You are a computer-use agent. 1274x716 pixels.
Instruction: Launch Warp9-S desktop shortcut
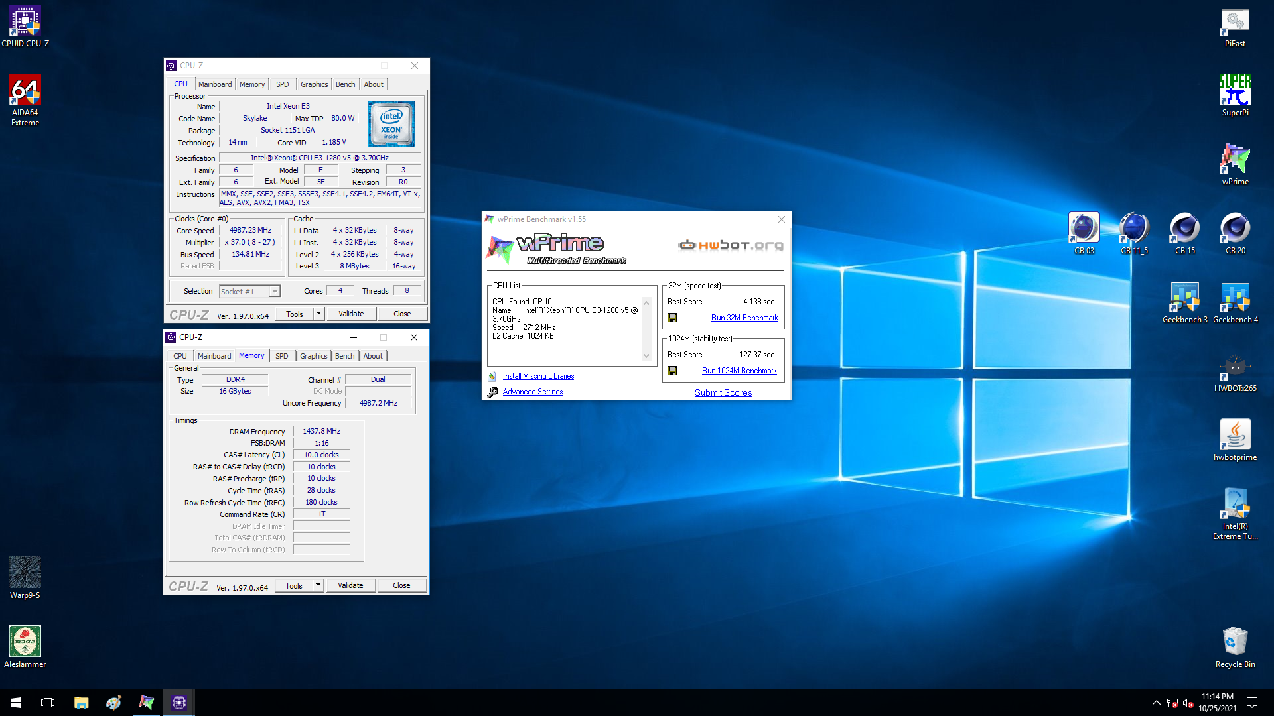click(x=25, y=577)
